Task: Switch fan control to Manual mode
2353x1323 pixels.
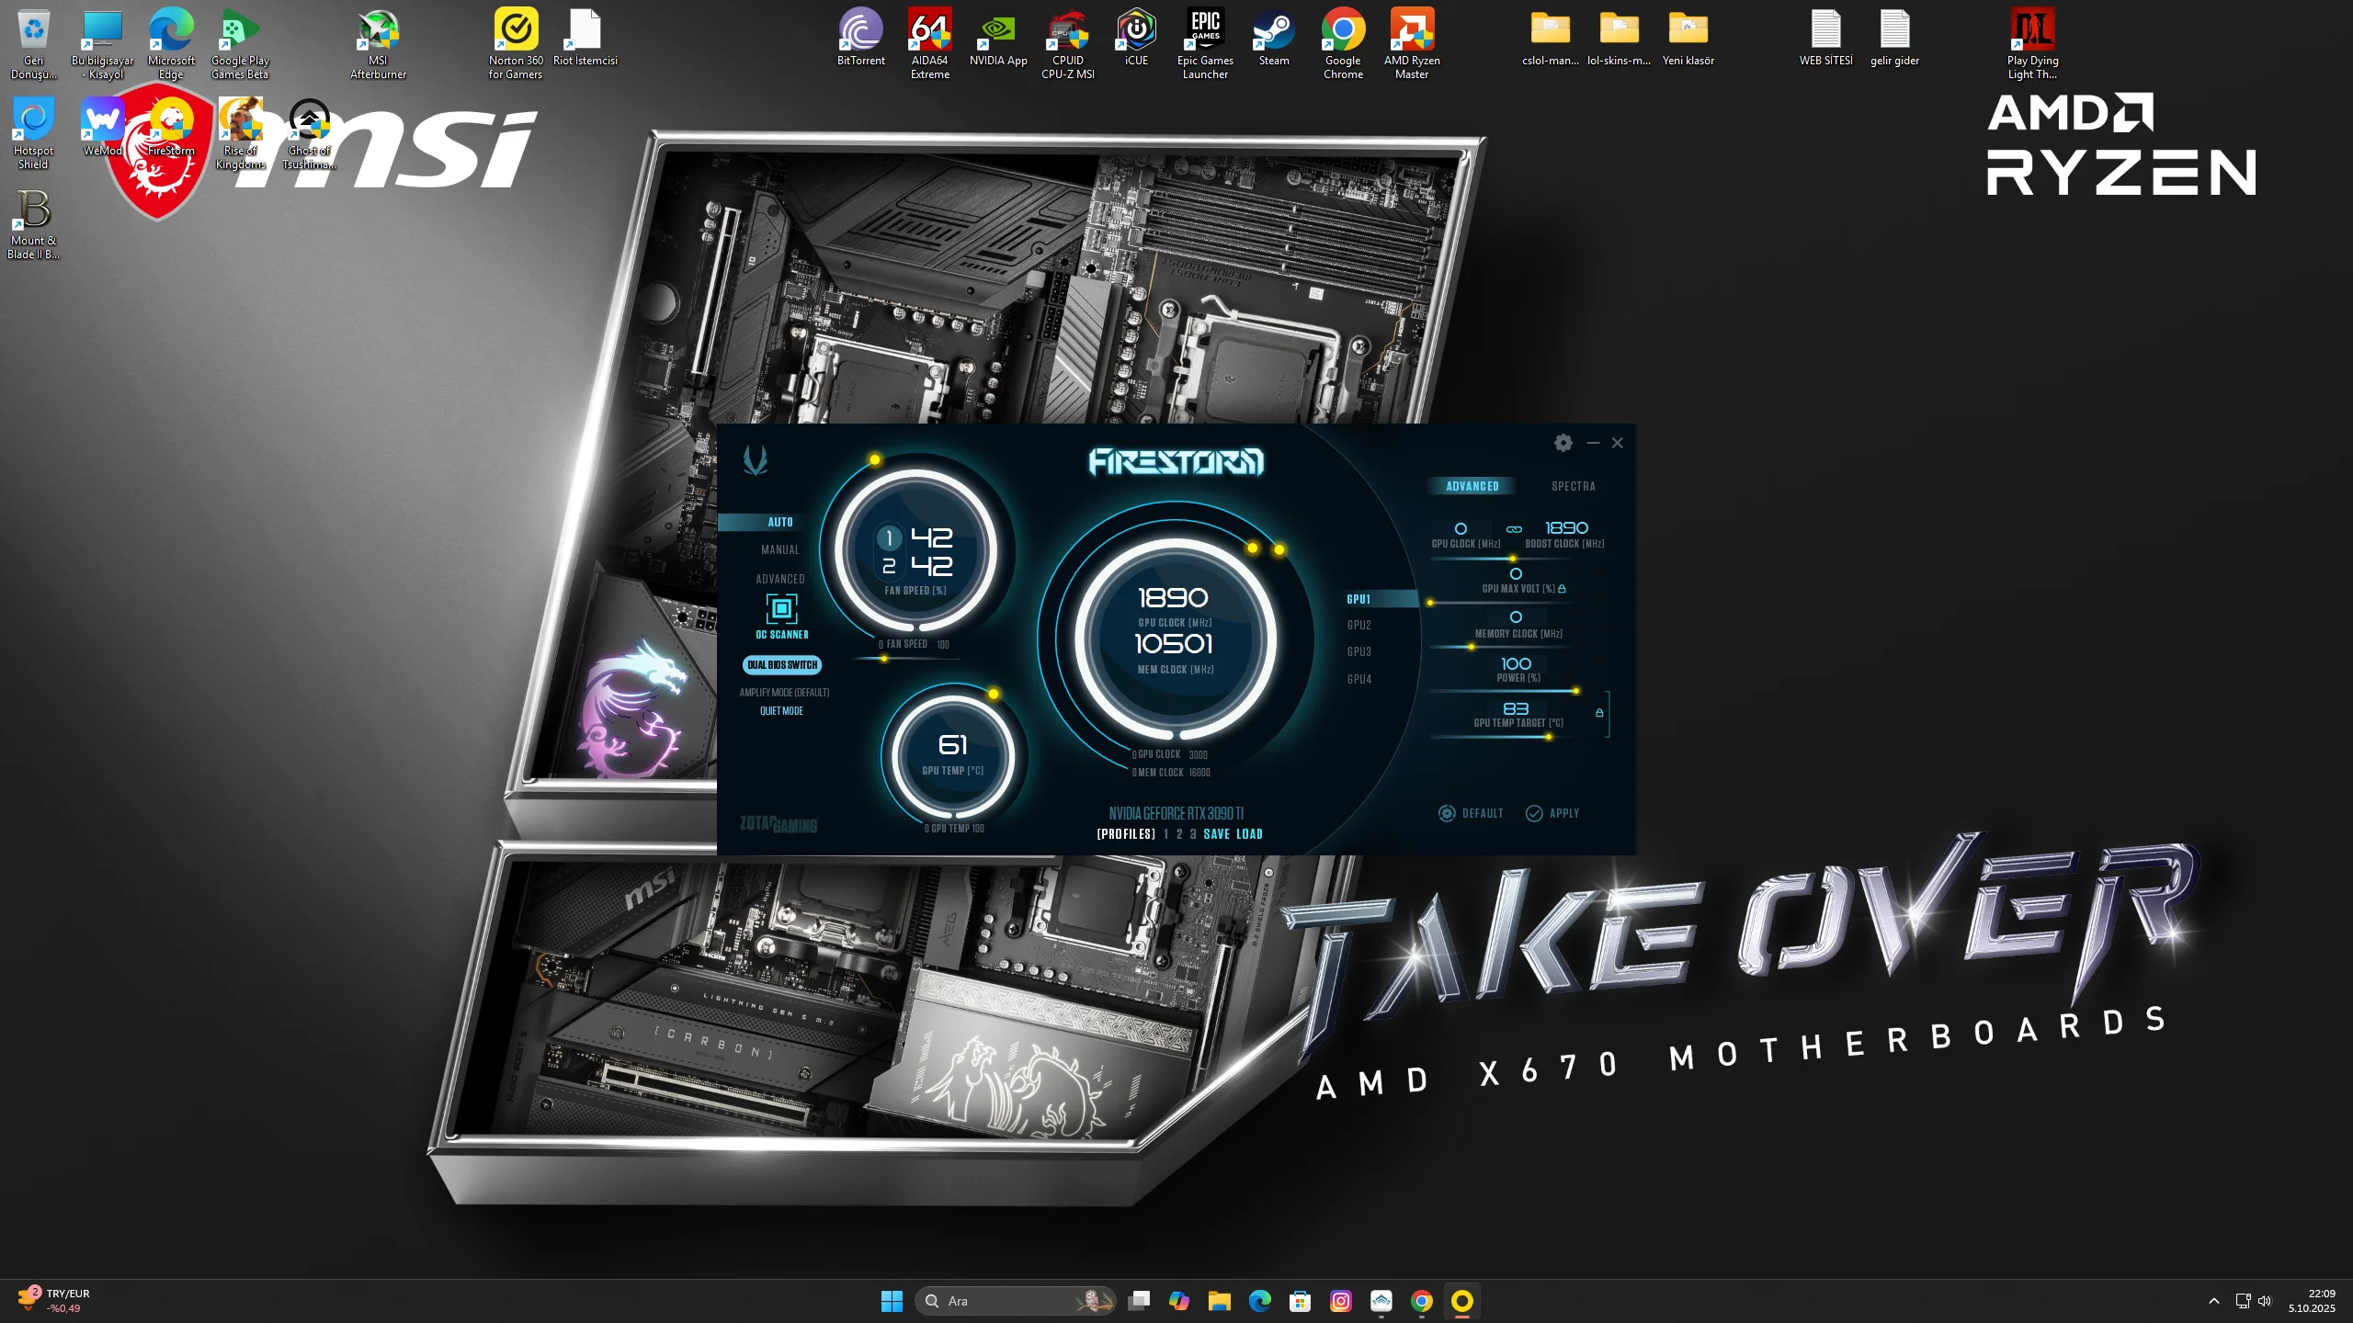Action: click(x=779, y=549)
